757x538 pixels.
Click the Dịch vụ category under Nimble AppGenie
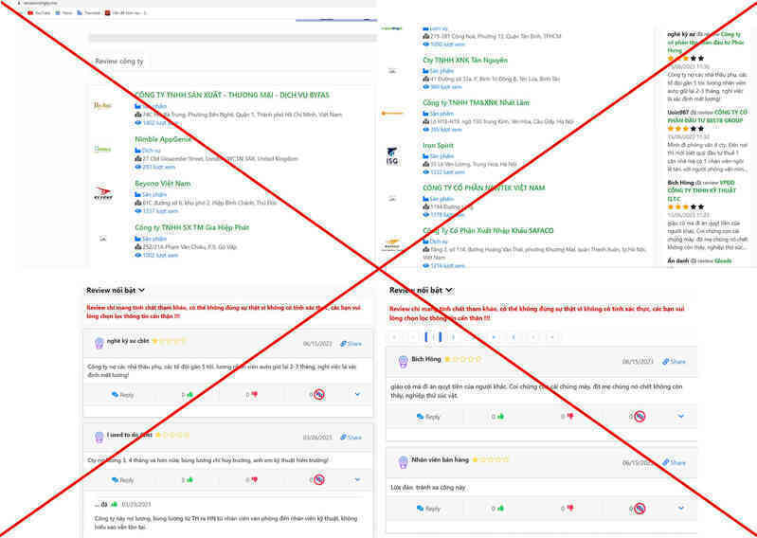151,151
